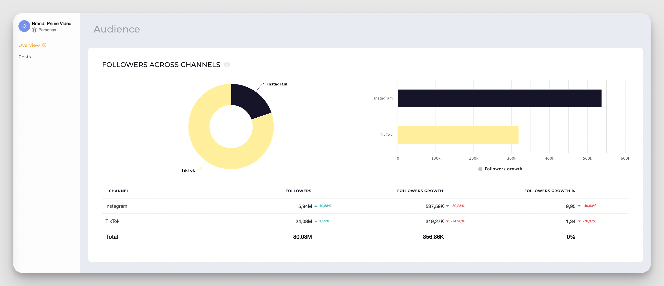Screen dimensions: 664x286
Task: Click the teal up arrow beside TikTok's 1,59%
Action: pos(316,221)
